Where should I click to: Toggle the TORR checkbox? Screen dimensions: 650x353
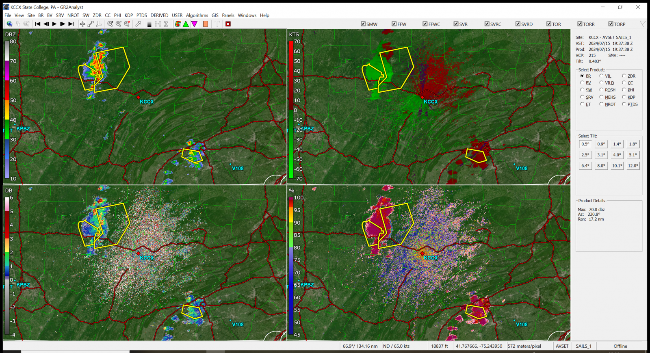(x=580, y=24)
